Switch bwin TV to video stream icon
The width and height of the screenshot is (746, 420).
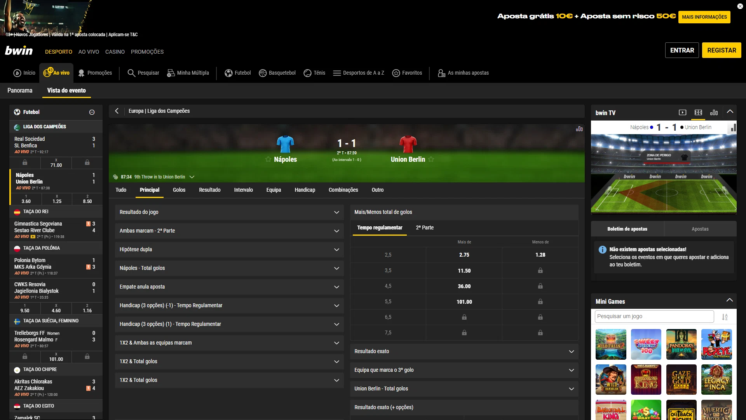point(683,113)
